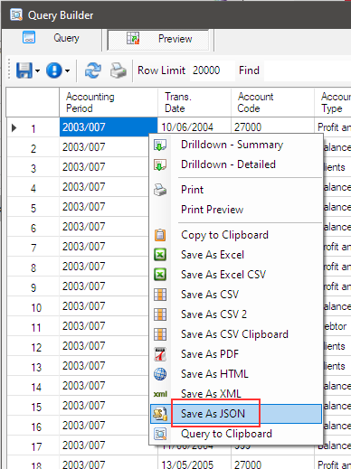This screenshot has height=469, width=351.
Task: Open the dropdown arrow beside save icon
Action: coord(37,71)
